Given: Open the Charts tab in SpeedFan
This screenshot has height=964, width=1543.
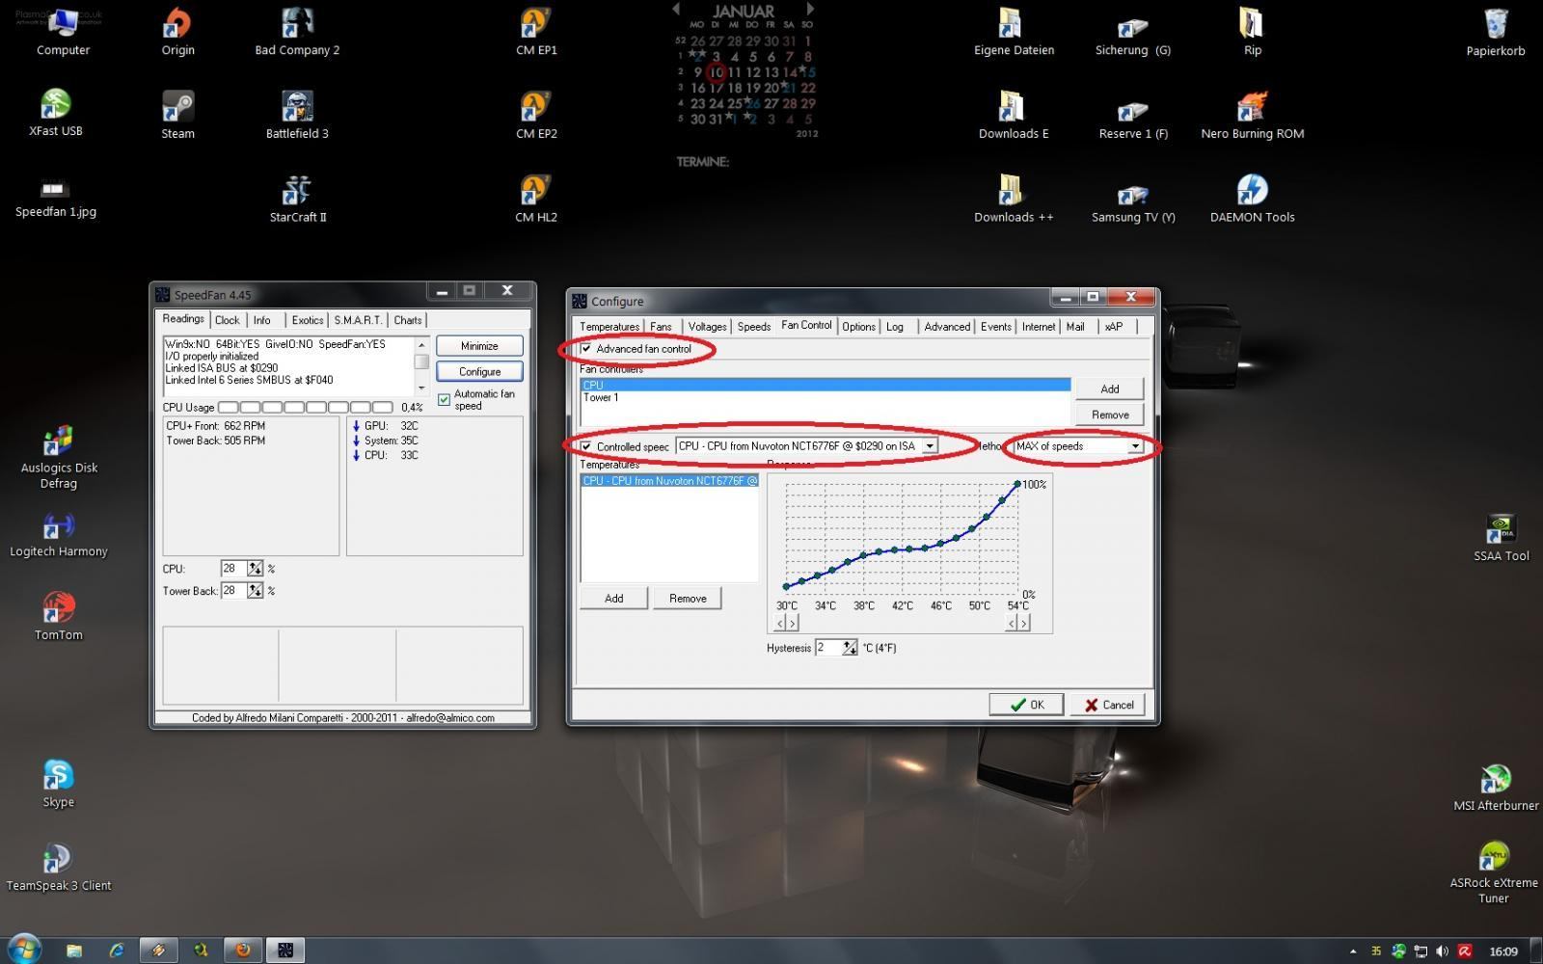Looking at the screenshot, I should pyautogui.click(x=408, y=320).
